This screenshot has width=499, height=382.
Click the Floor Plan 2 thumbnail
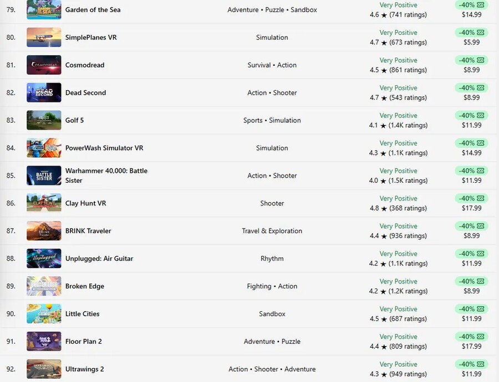coord(44,342)
